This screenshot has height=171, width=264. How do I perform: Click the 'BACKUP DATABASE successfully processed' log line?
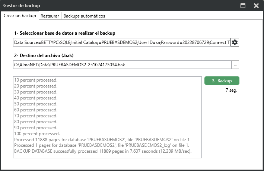(102, 152)
